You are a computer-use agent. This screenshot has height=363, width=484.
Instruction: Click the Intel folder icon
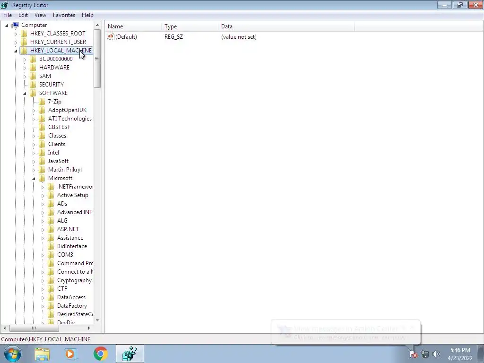(42, 153)
